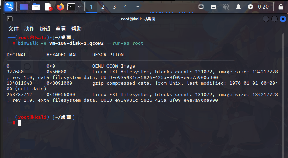
Task: Open the notifications bell
Action: 238,7
